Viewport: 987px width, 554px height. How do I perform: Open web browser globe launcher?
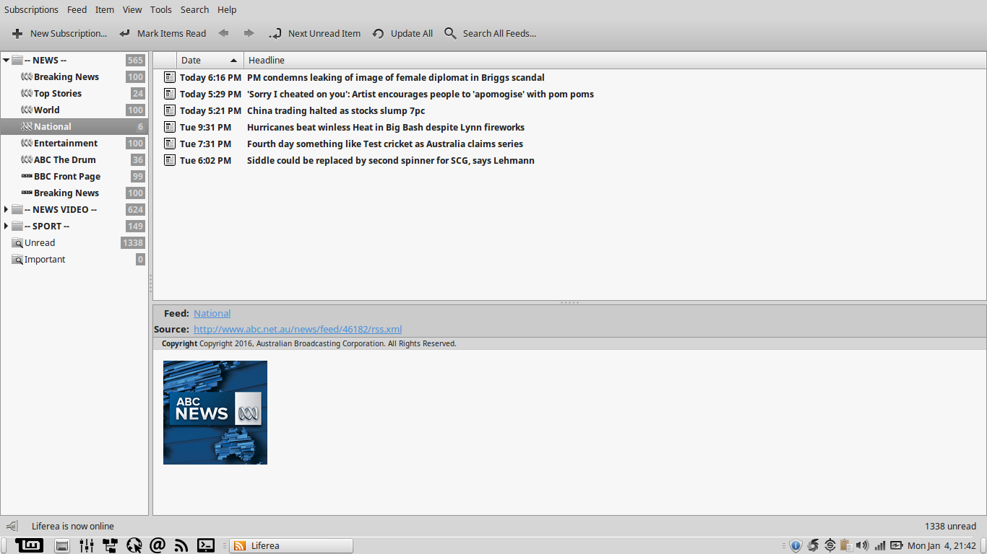tap(134, 545)
